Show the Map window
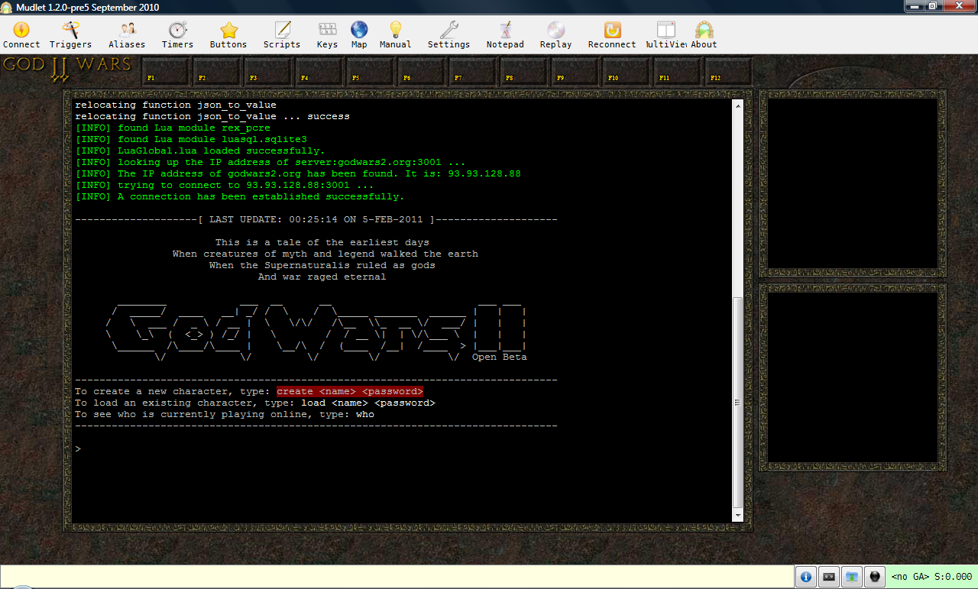This screenshot has width=978, height=589. coord(359,35)
